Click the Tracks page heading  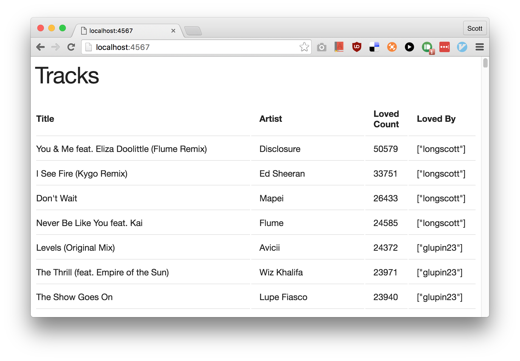point(67,75)
